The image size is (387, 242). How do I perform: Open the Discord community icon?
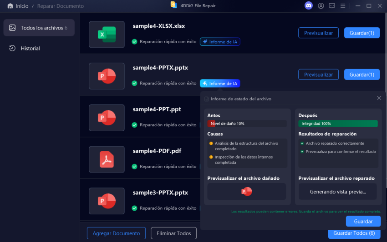pos(308,5)
